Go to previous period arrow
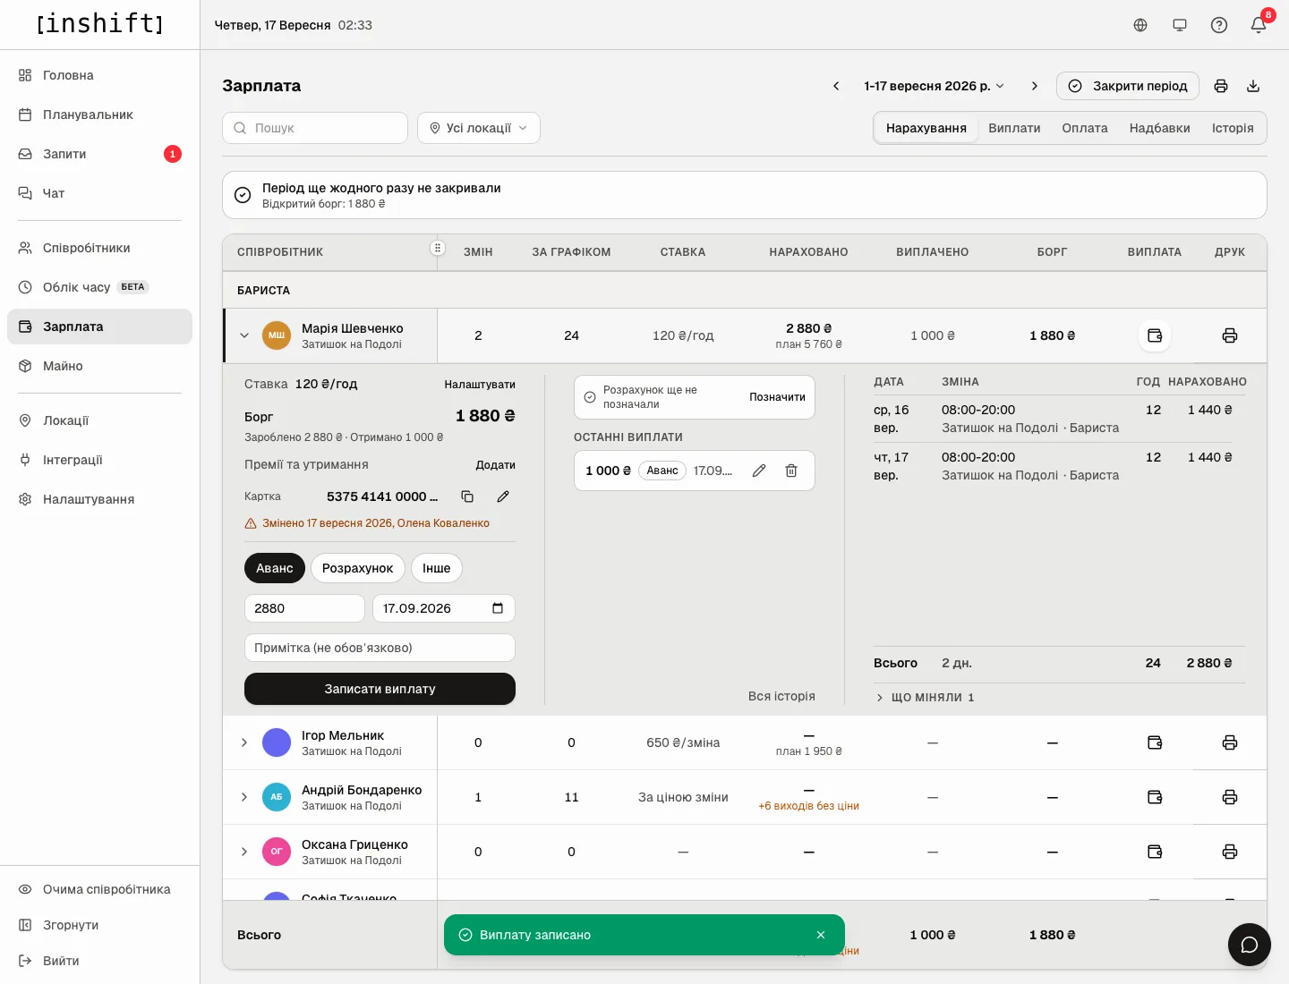This screenshot has width=1289, height=984. (x=836, y=86)
